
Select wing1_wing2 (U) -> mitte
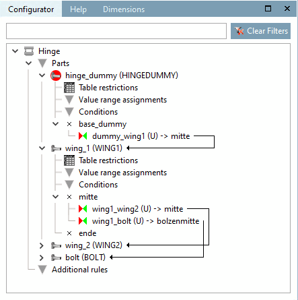(138, 209)
